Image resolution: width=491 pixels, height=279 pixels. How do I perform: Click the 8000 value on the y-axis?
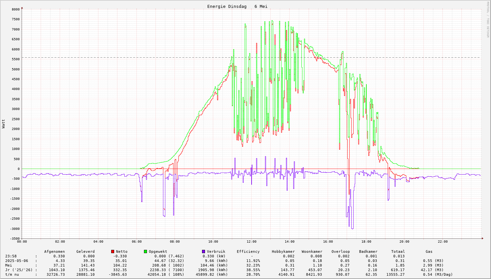(15, 9)
